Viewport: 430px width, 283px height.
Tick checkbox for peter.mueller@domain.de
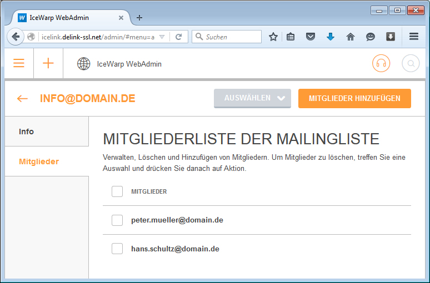tap(117, 220)
